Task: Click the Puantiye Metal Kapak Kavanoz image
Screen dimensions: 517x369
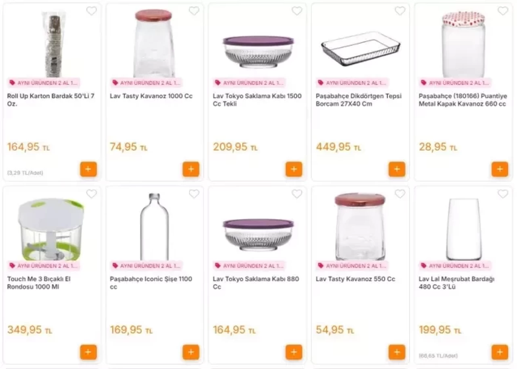Action: pyautogui.click(x=463, y=44)
